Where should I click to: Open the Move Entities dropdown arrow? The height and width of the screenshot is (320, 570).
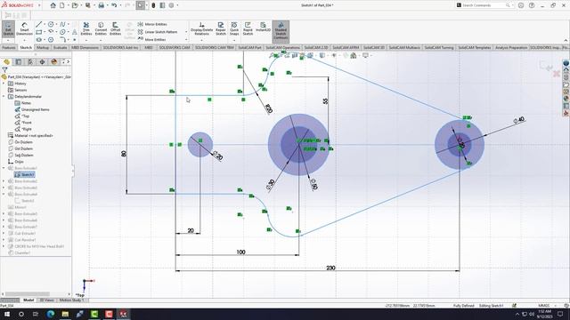[186, 39]
